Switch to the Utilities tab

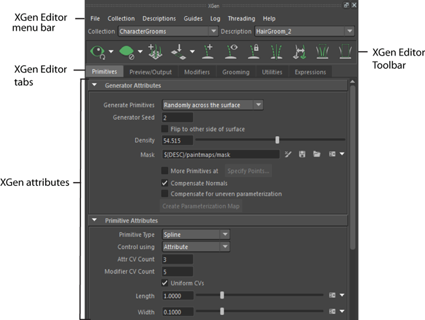tap(272, 72)
